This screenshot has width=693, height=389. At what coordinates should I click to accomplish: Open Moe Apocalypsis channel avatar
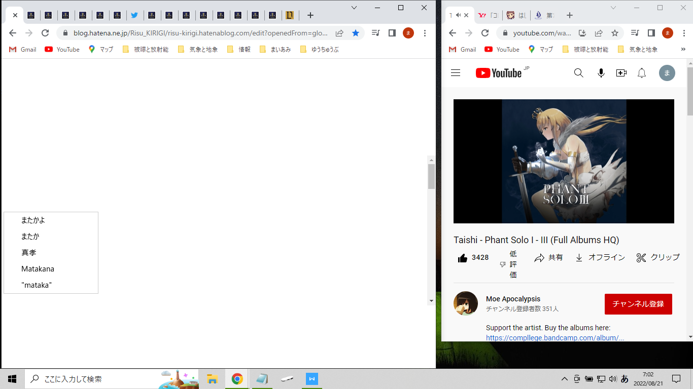[466, 303]
